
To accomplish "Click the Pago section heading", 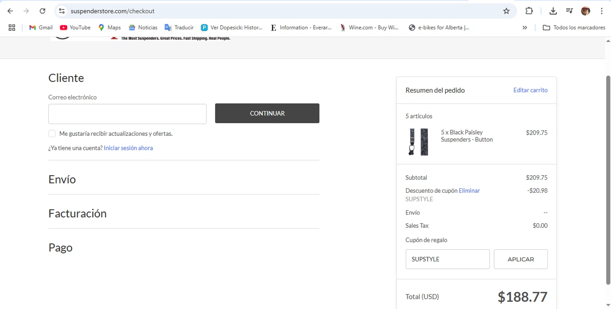I will click(60, 248).
